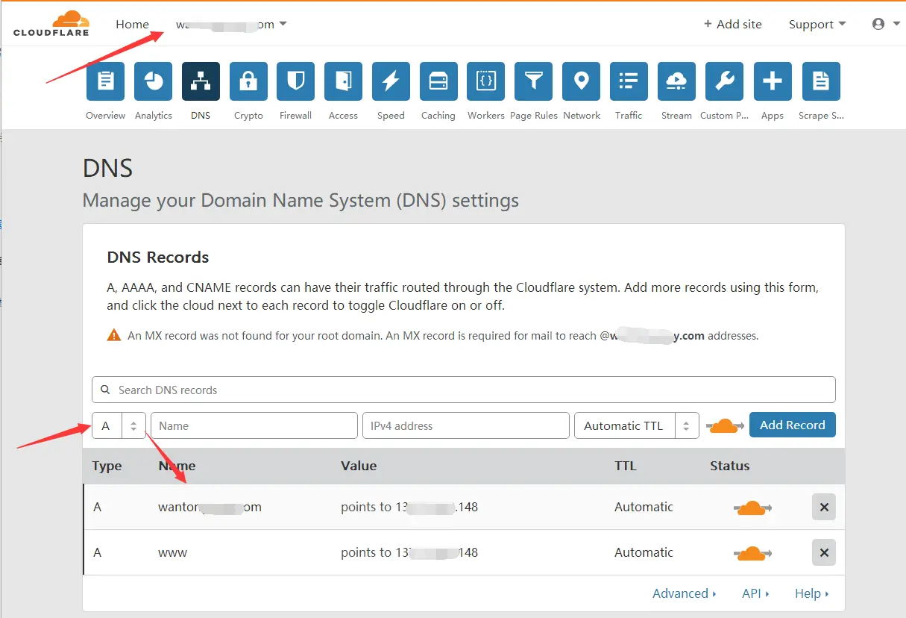Click the Add Record button

pos(792,425)
